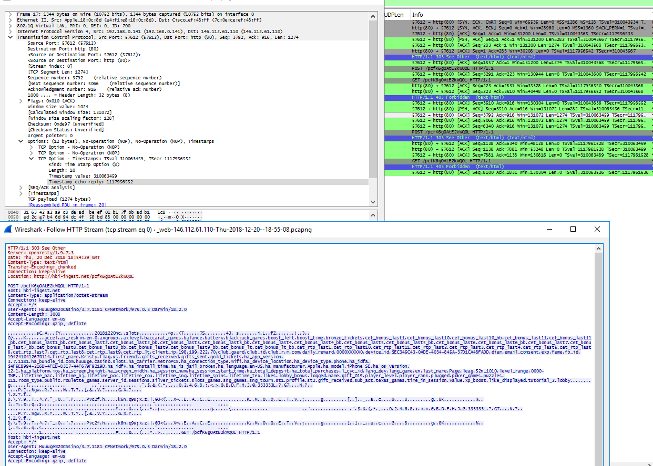This screenshot has width=653, height=466.
Task: Close the Follow HTTP Stream window
Action: coord(597,230)
